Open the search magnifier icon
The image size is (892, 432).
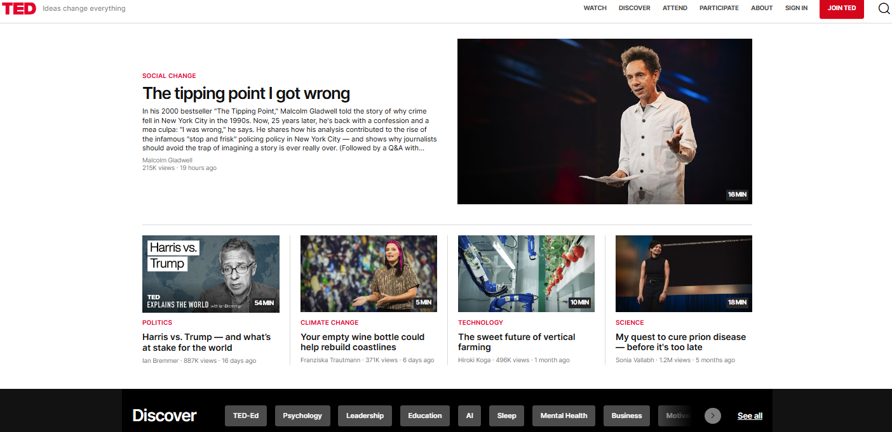pos(884,8)
